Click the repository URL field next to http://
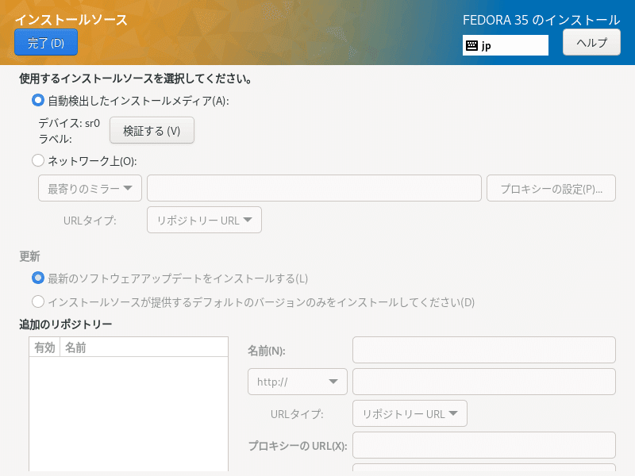The width and height of the screenshot is (635, 476). [x=484, y=382]
